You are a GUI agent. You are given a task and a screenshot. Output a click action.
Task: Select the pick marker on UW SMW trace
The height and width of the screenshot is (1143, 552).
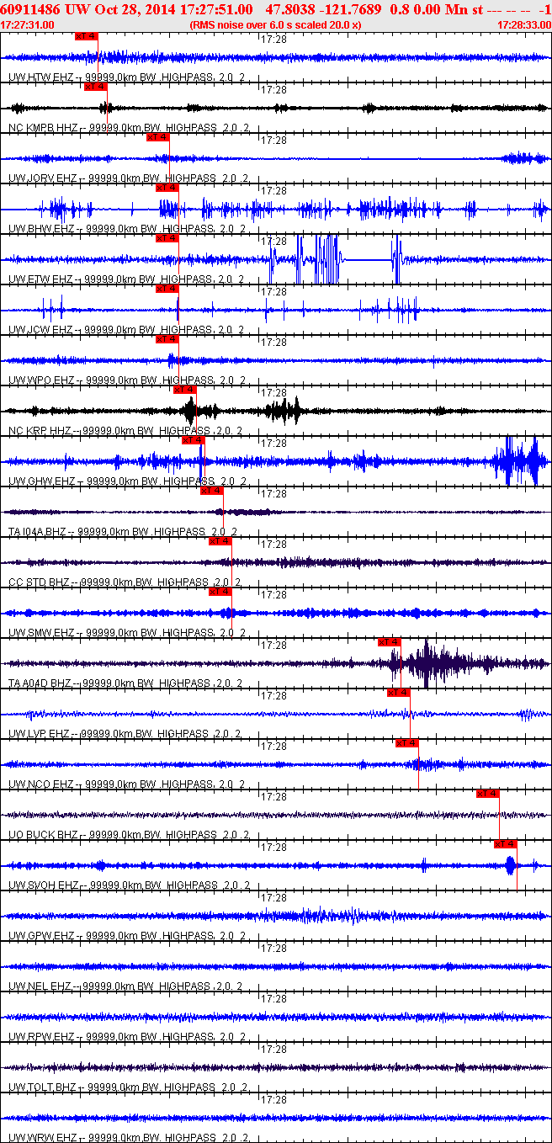(220, 592)
